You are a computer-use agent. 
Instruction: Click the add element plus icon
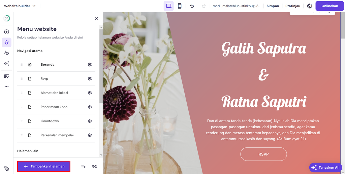coord(7,32)
